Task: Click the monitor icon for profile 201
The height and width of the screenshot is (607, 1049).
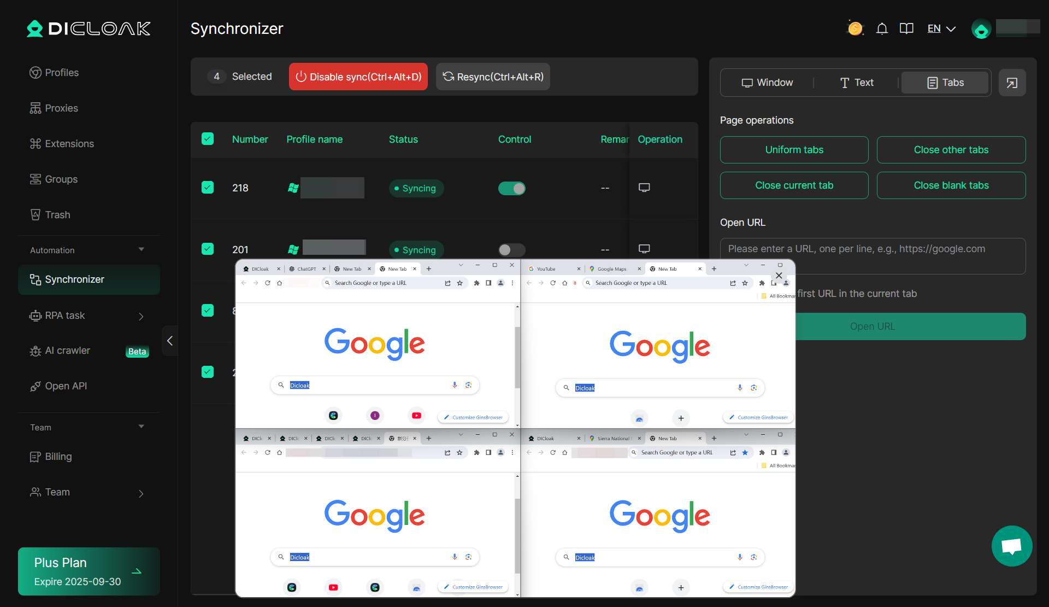Action: tap(644, 249)
